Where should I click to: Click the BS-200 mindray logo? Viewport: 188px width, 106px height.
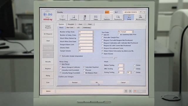[48, 16]
